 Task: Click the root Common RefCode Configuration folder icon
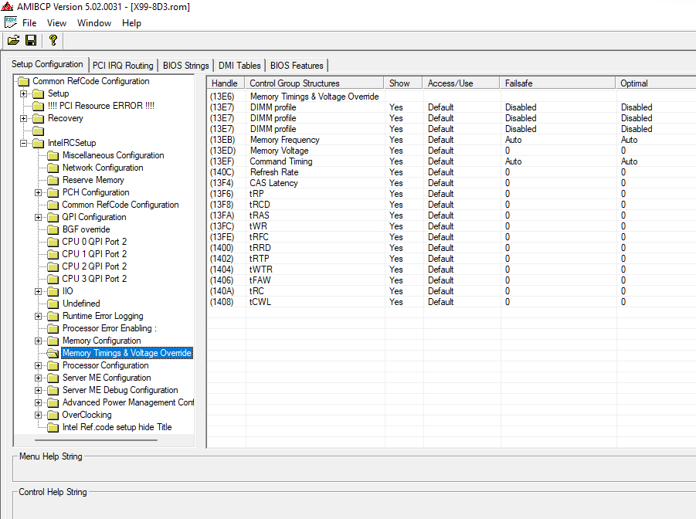pos(24,81)
